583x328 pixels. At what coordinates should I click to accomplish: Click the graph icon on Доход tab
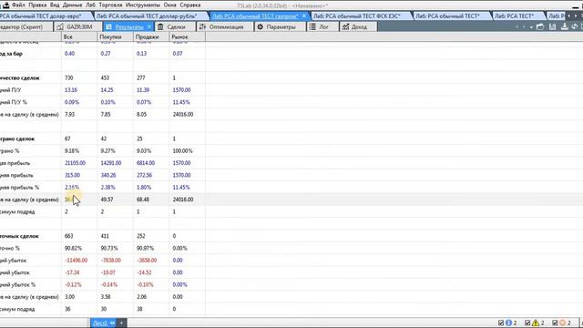tap(345, 26)
